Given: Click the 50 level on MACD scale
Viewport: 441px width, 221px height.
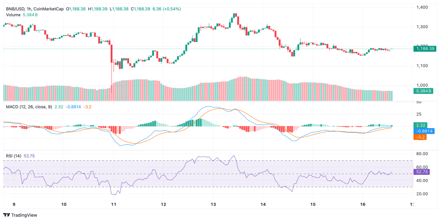Looking at the screenshot, I should (419, 103).
